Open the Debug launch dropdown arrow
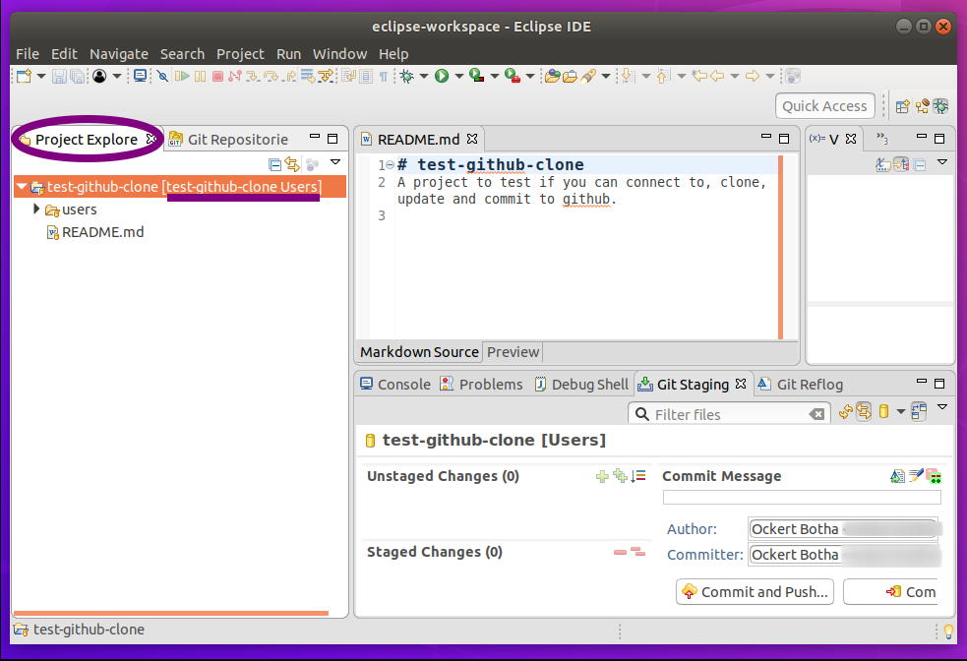Image resolution: width=967 pixels, height=661 pixels. point(424,76)
